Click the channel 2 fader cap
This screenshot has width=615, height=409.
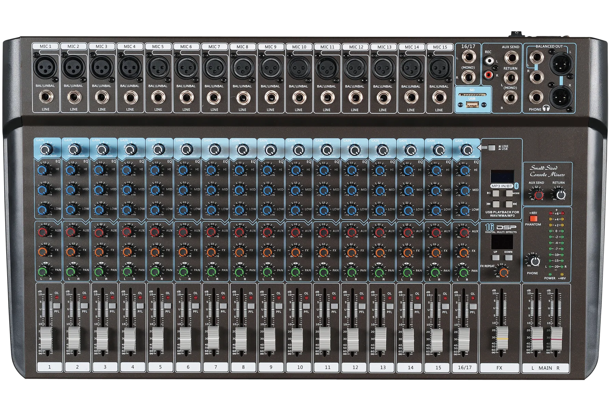[74, 338]
